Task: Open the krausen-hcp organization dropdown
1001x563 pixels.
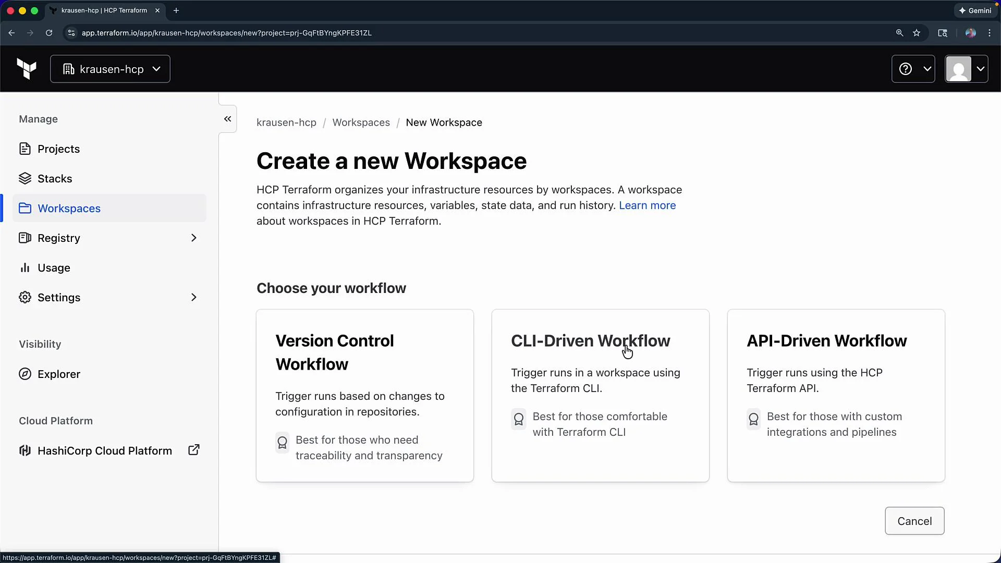Action: (x=110, y=69)
